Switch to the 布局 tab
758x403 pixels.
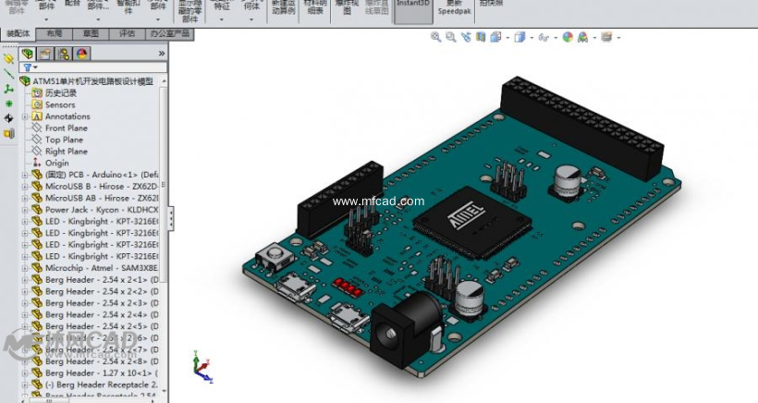pyautogui.click(x=55, y=33)
